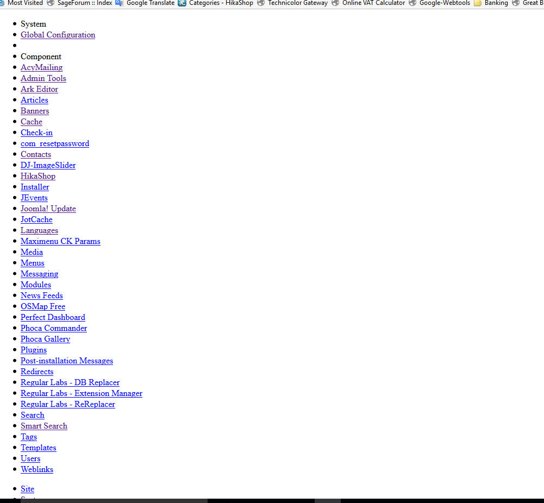Image resolution: width=544 pixels, height=503 pixels.
Task: Open the Modules link
Action: tap(36, 285)
